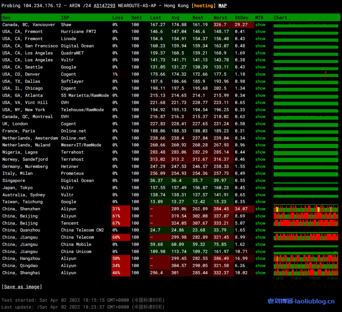Show MTR for China Shanghai Aliyun row
Viewport: 342px width, 312px height.
point(260,273)
